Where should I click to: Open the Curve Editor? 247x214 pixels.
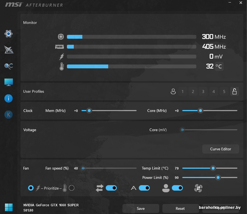(x=220, y=149)
